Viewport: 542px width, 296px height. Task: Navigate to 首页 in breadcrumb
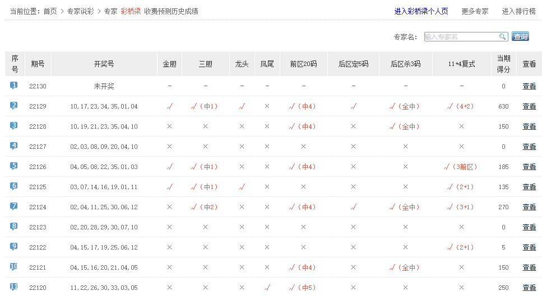coord(50,11)
